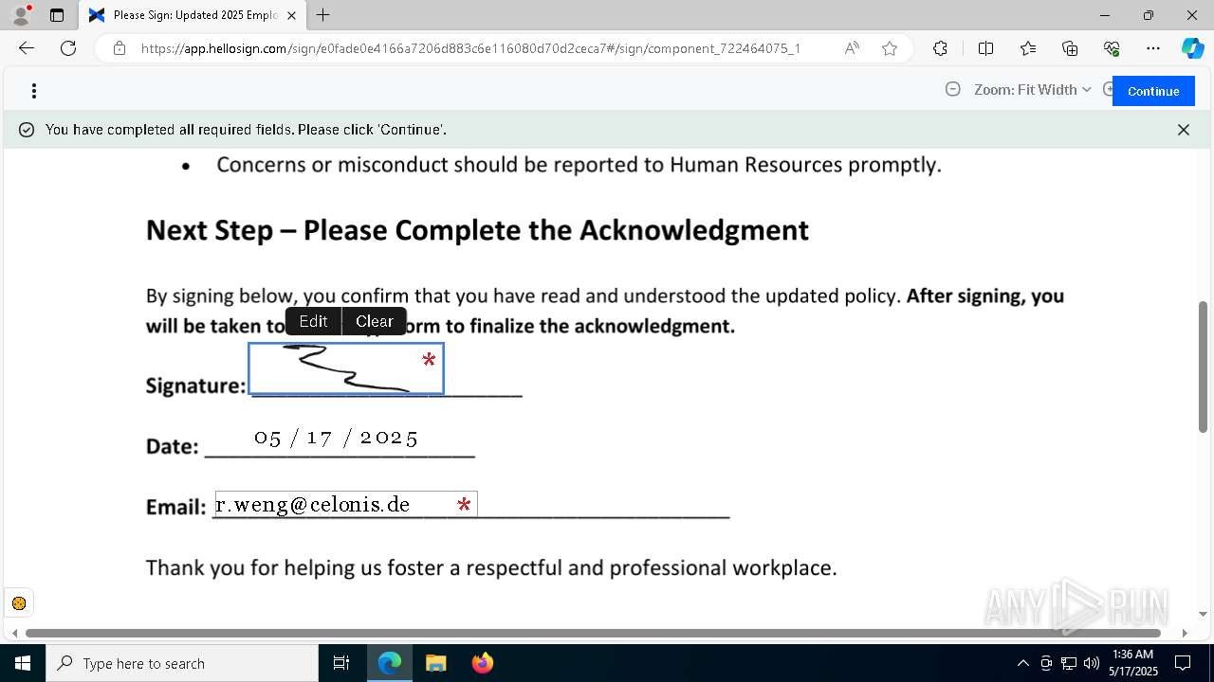View site information lock icon
The width and height of the screenshot is (1214, 682).
120,48
